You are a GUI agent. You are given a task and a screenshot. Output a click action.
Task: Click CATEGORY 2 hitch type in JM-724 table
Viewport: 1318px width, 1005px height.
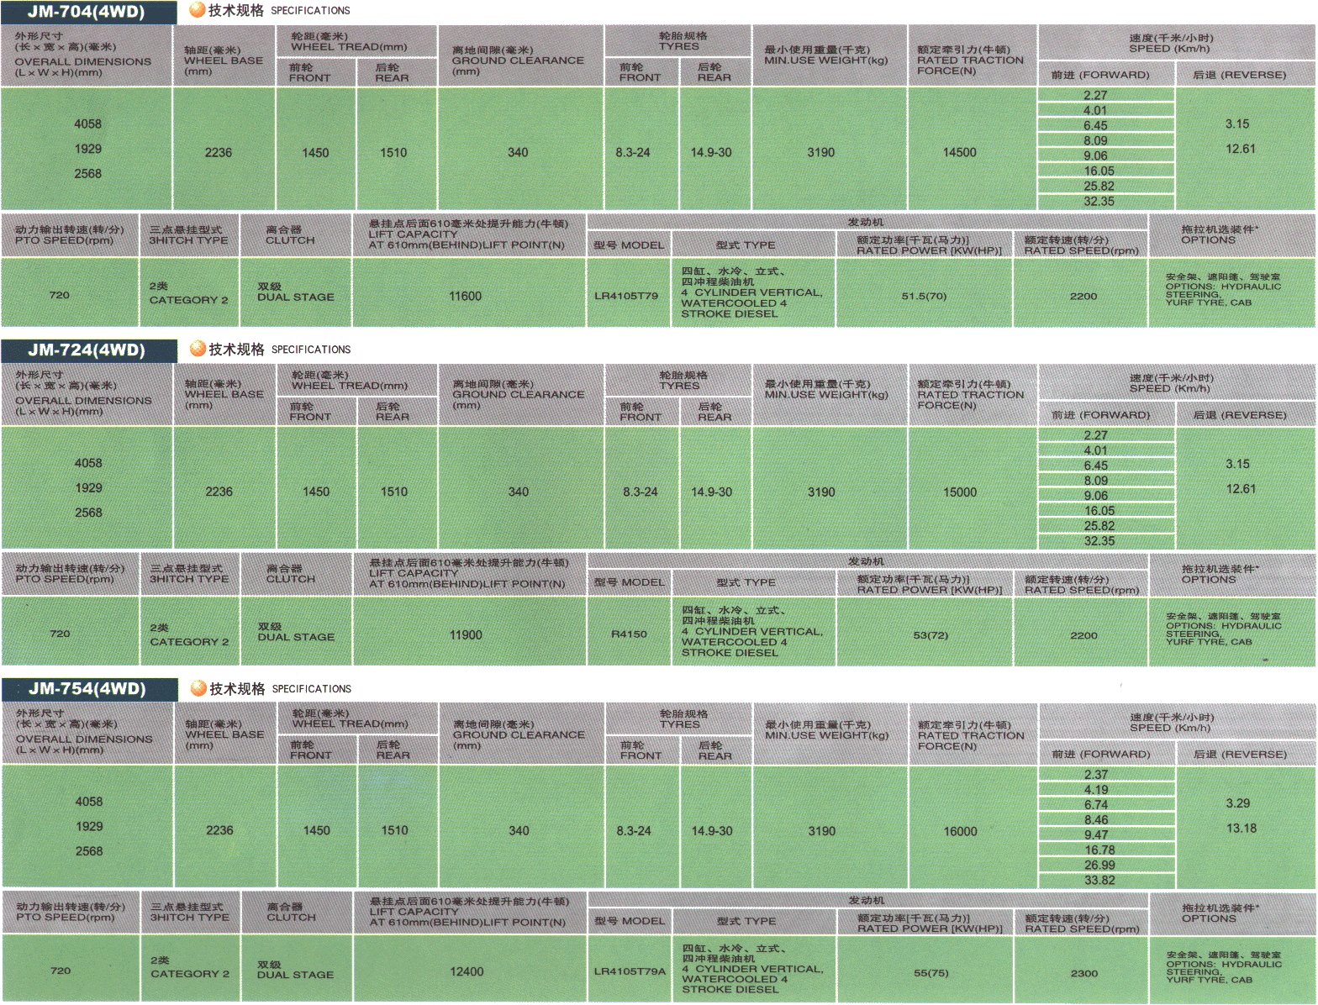tap(190, 642)
